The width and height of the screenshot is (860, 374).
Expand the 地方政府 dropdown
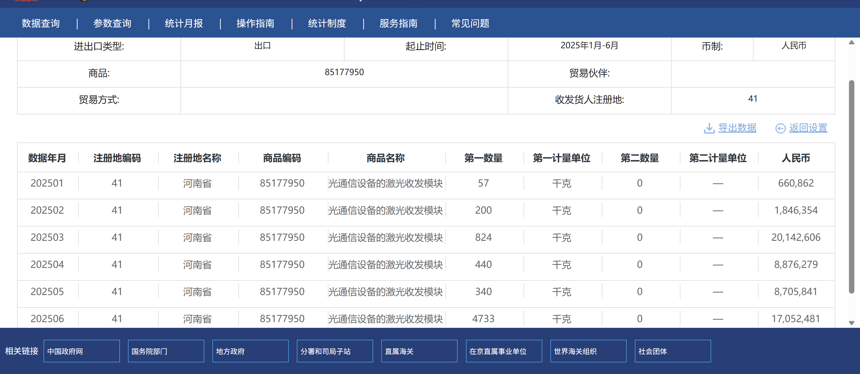pos(250,351)
